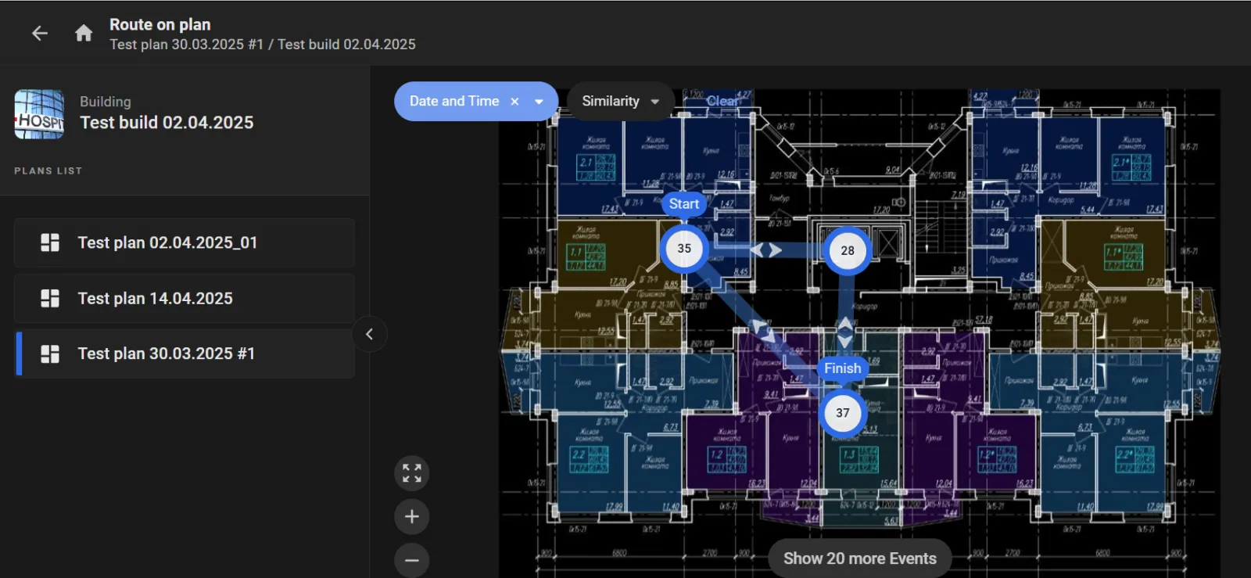The image size is (1251, 578).
Task: Remove the Date and Time filter
Action: coord(514,102)
